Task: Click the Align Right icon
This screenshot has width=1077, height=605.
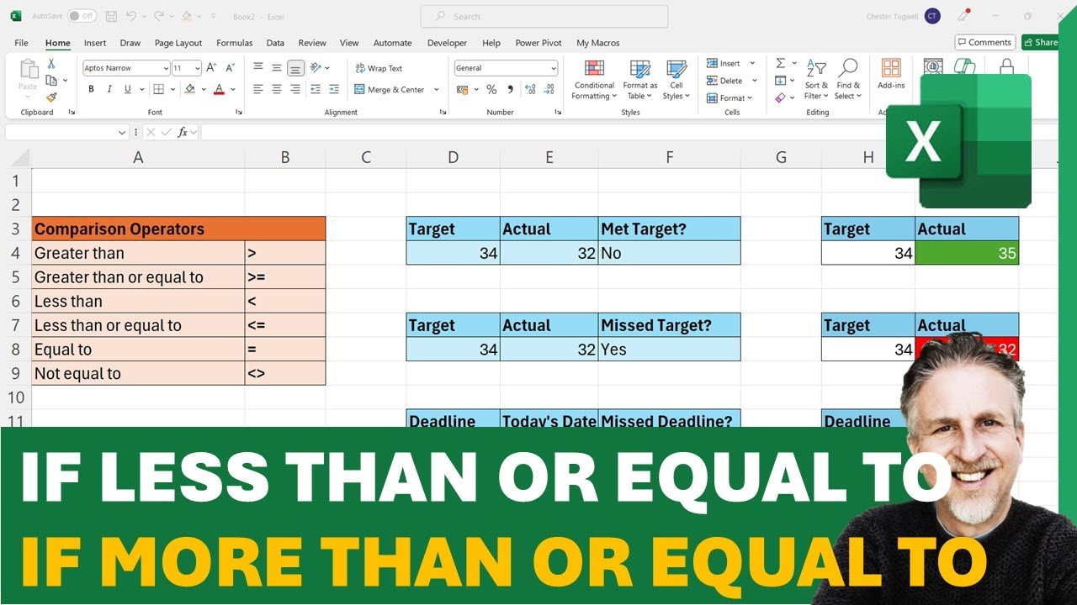Action: point(295,89)
